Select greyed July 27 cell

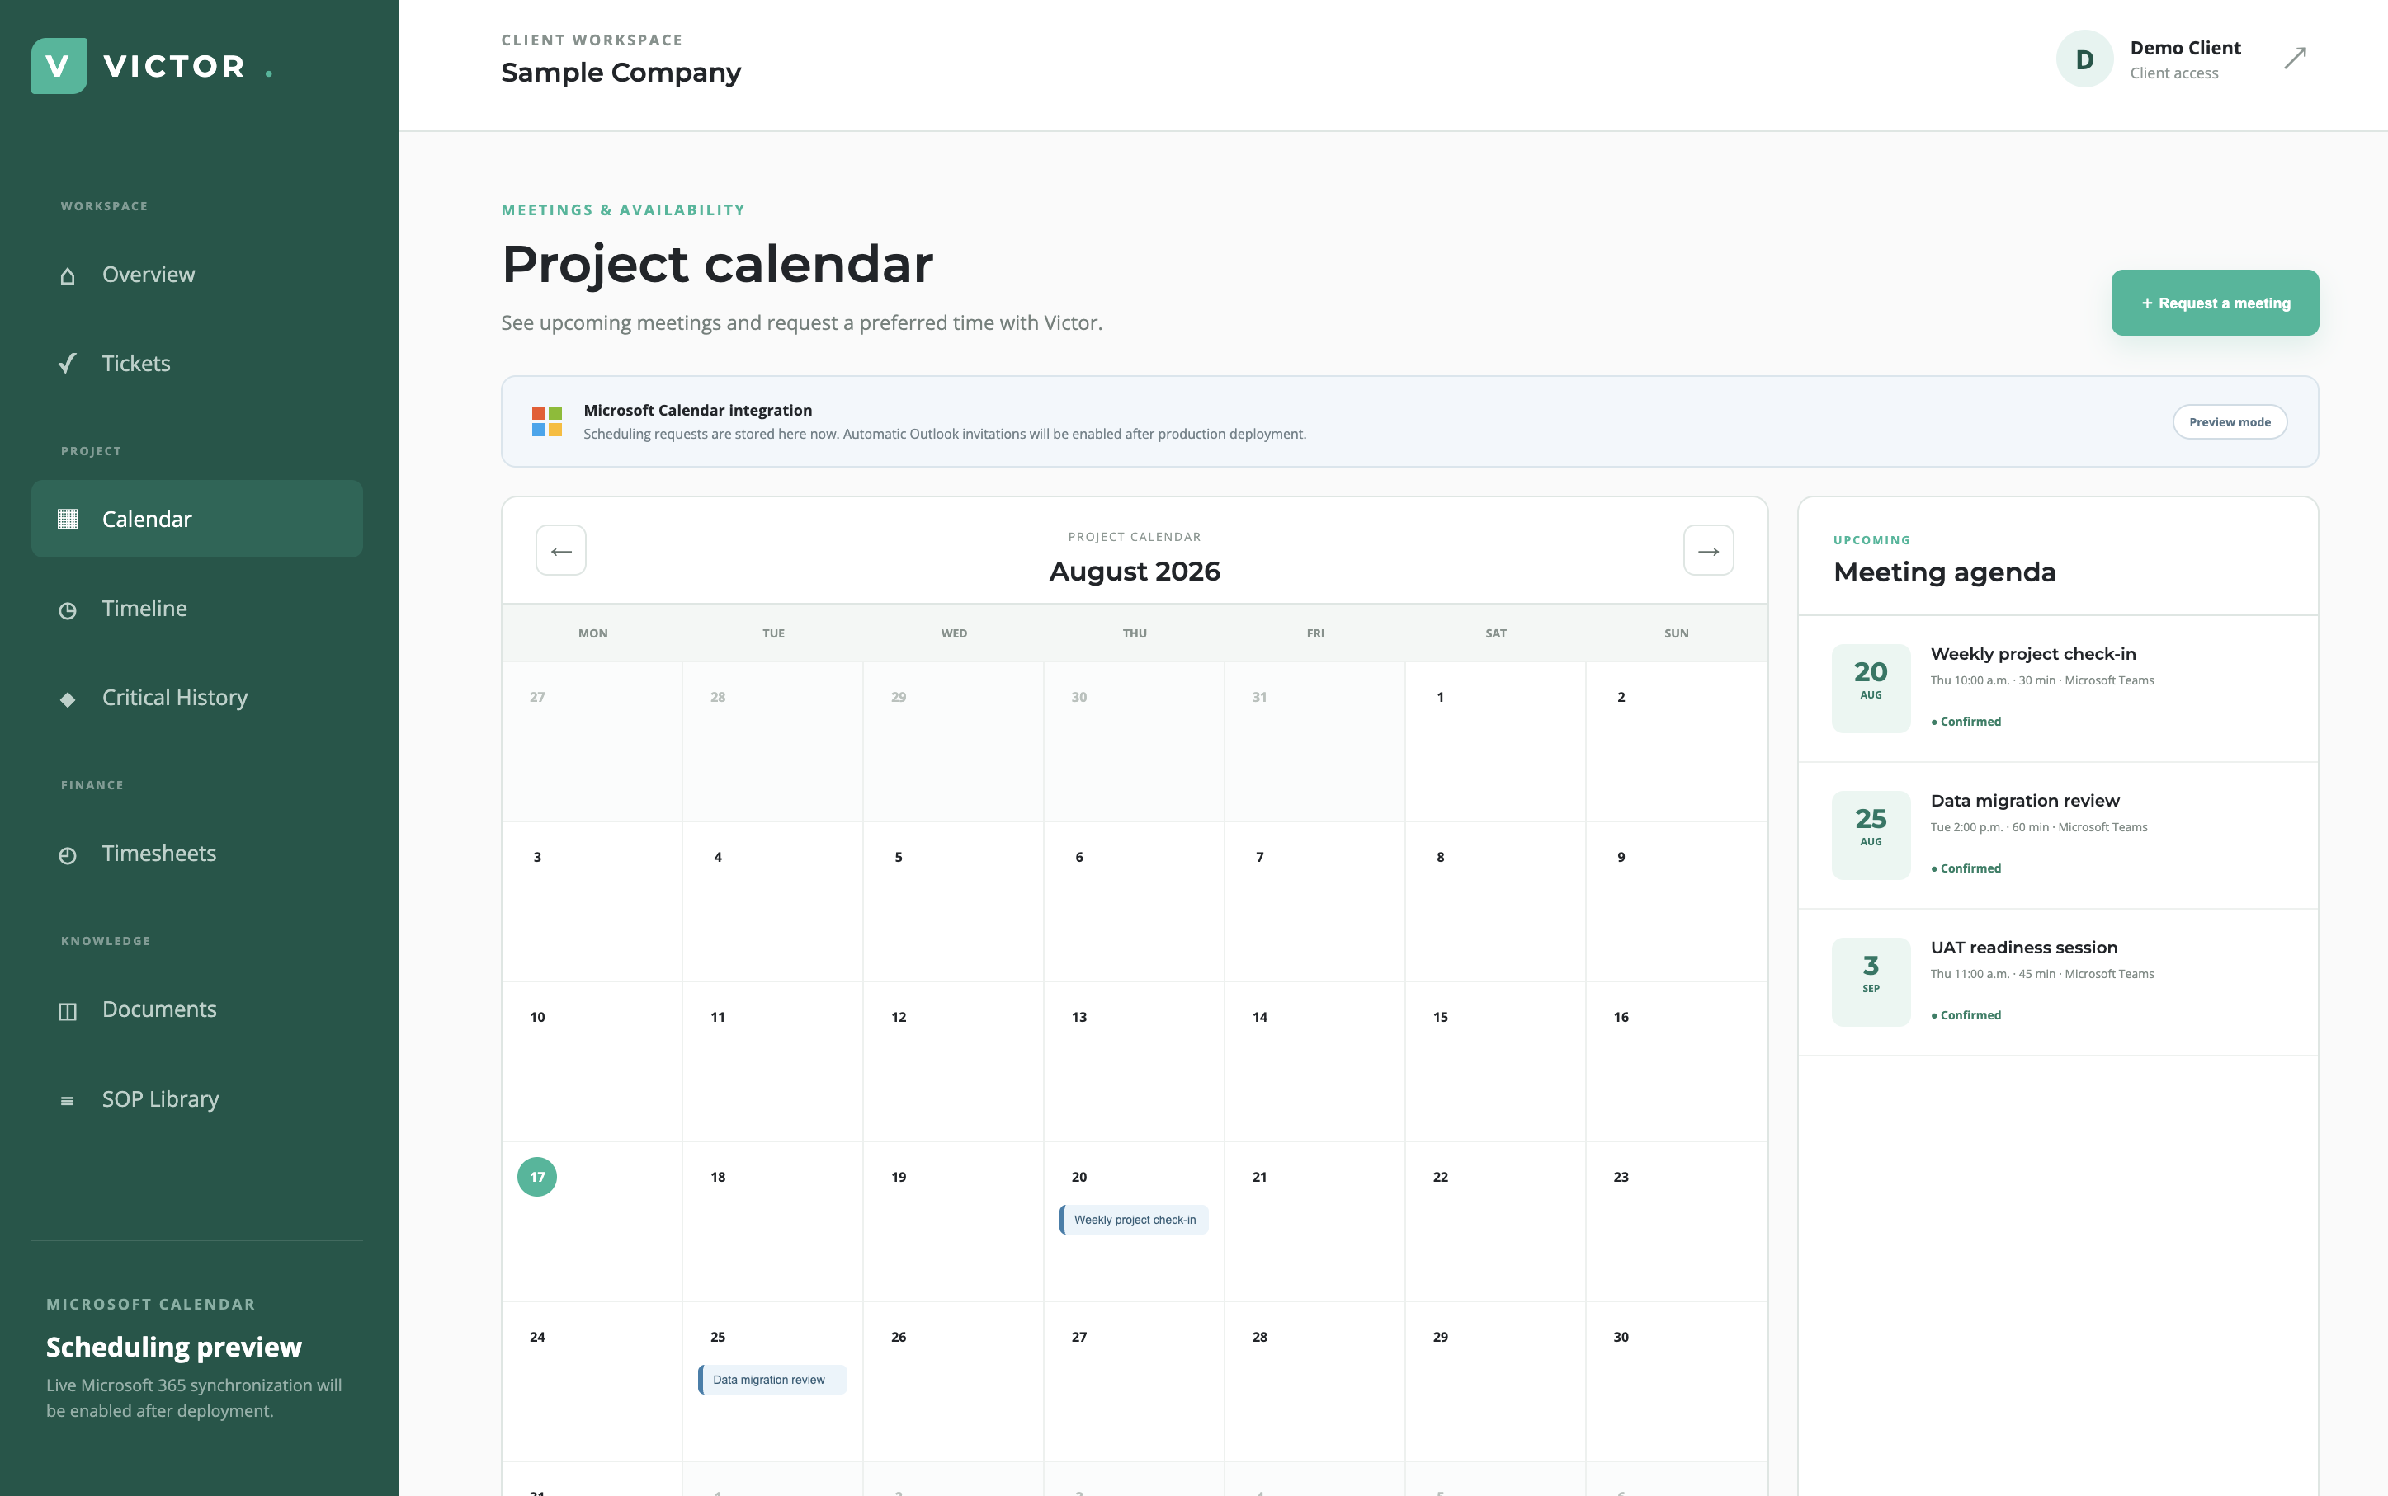click(x=592, y=741)
